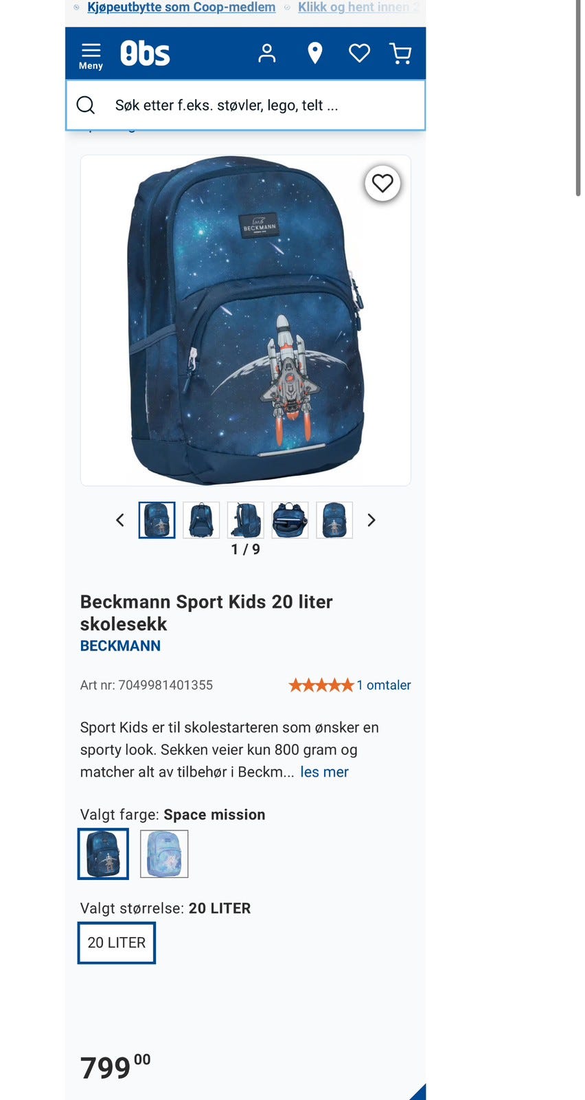Viewport: 585px width, 1100px height.
Task: Expand description with les mer
Action: coord(324,772)
